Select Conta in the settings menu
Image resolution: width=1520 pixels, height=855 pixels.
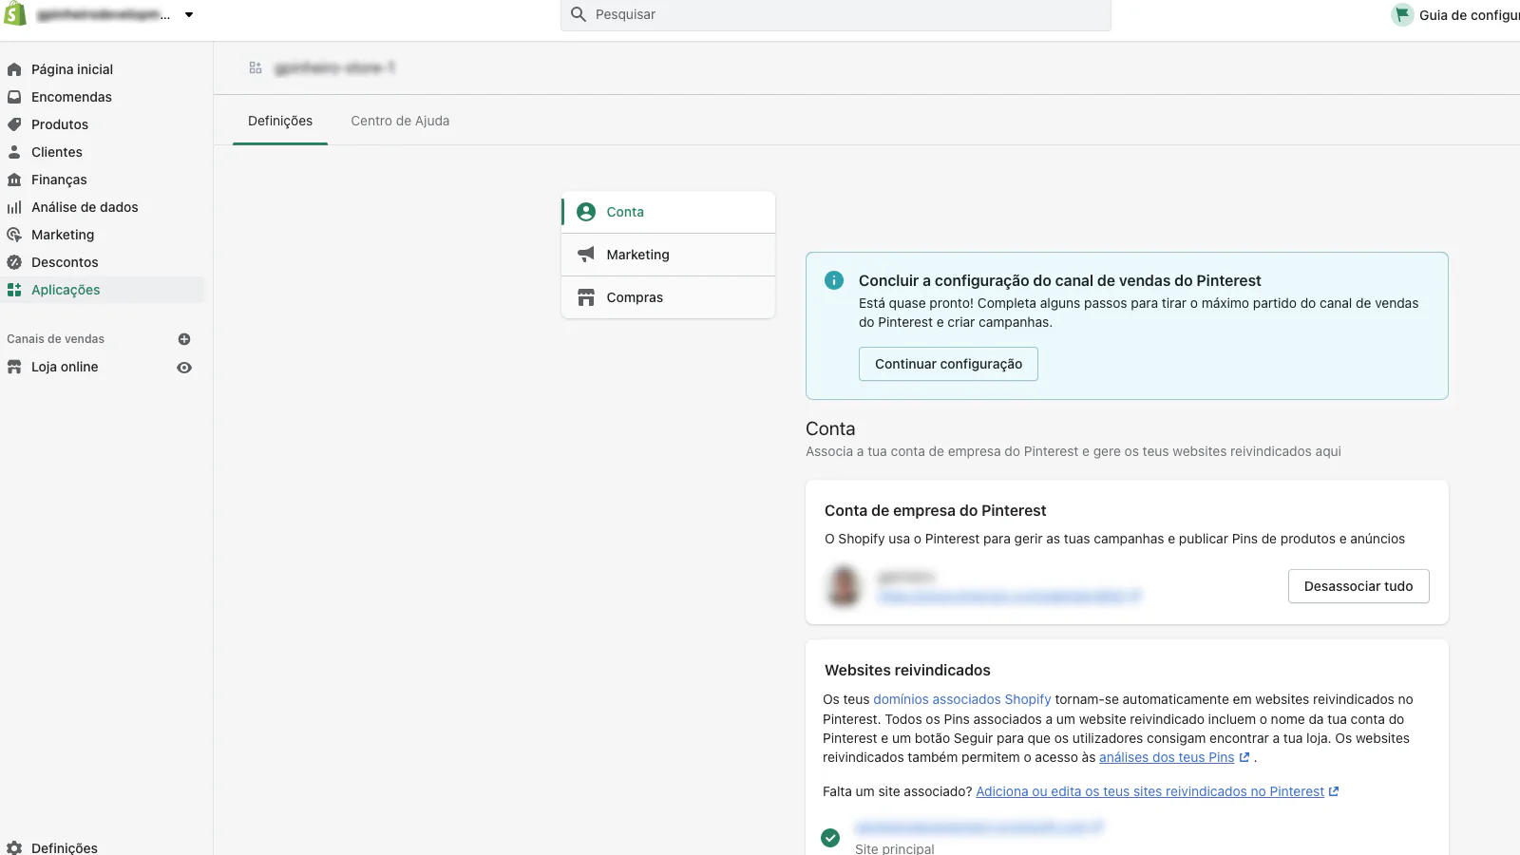tap(669, 212)
